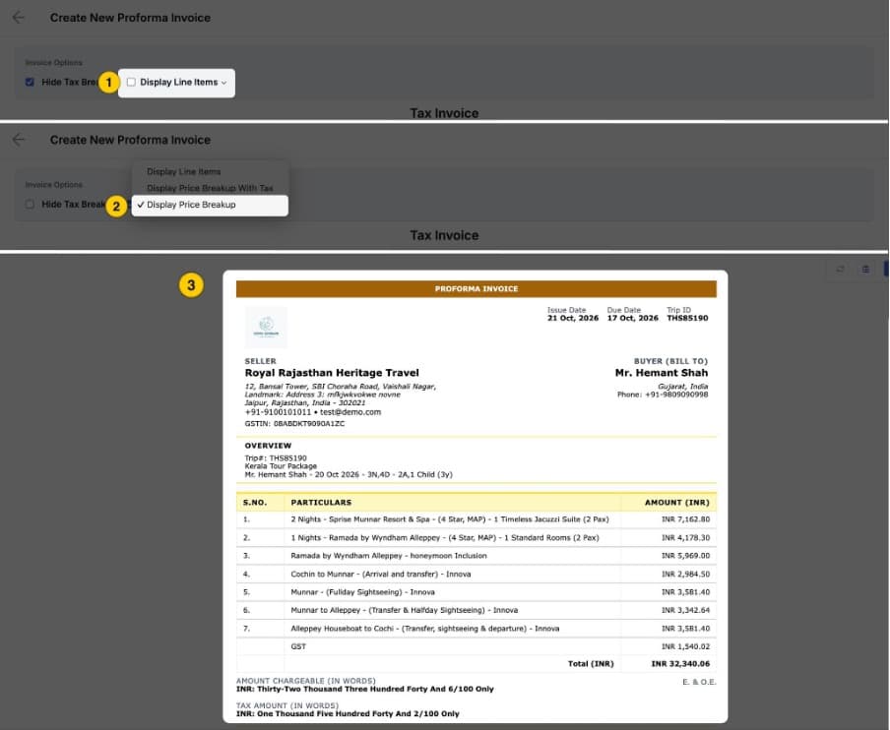Viewport: 890px width, 730px height.
Task: Click the Issue Date value 21 Oct, 2026
Action: [x=573, y=318]
